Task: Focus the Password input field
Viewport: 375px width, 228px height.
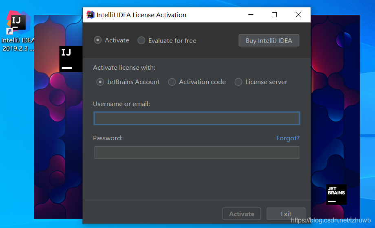Action: 196,153
